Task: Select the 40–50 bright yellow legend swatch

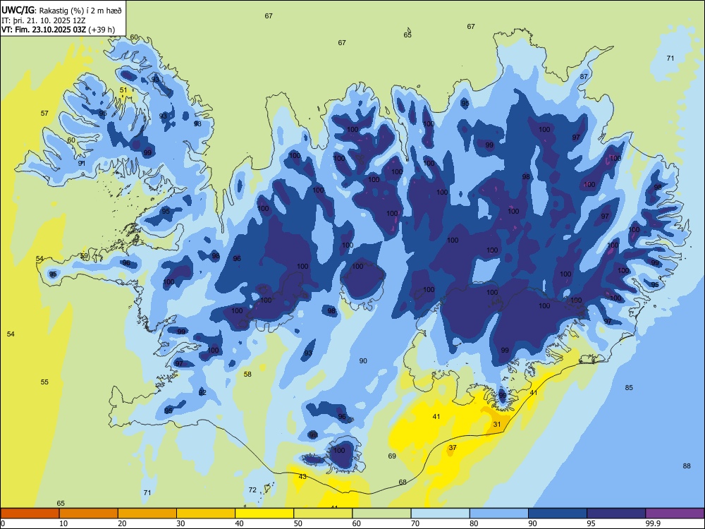Action: point(264,513)
